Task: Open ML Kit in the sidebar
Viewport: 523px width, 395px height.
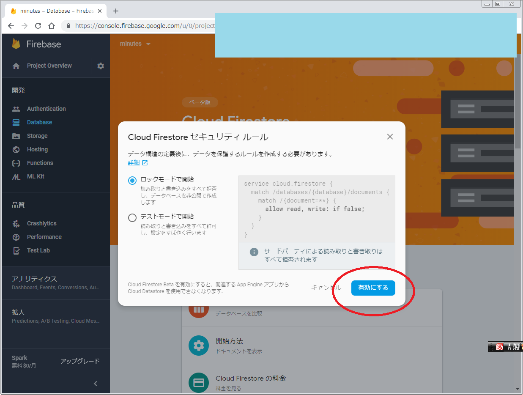Action: (x=36, y=176)
